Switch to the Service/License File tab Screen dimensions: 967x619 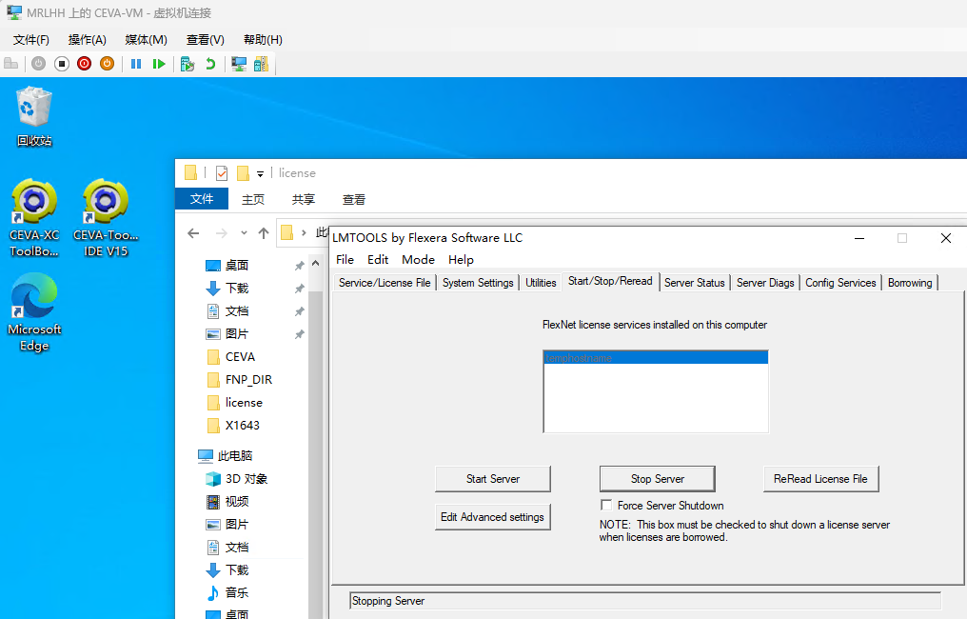pos(385,283)
